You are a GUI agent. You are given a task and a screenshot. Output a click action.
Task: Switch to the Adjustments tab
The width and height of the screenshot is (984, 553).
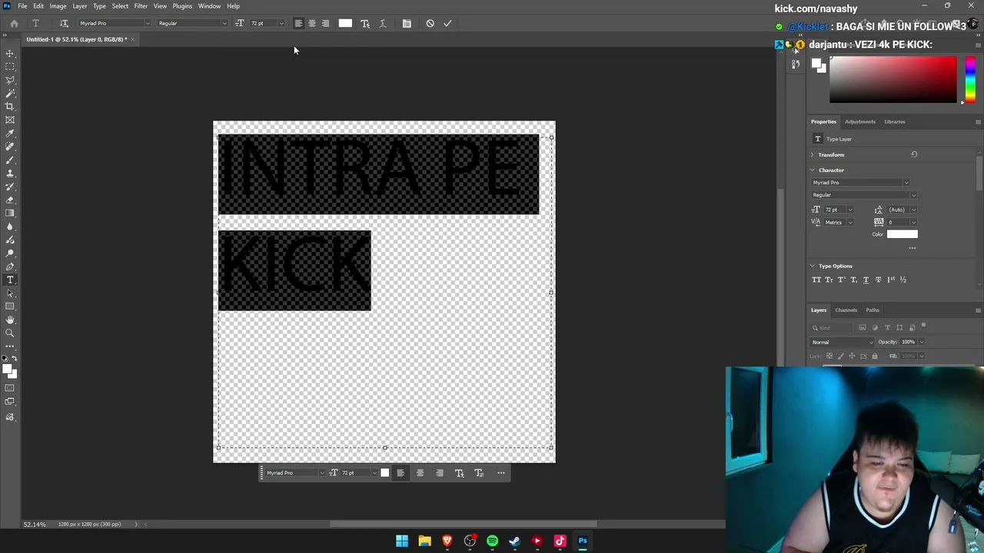[859, 121]
